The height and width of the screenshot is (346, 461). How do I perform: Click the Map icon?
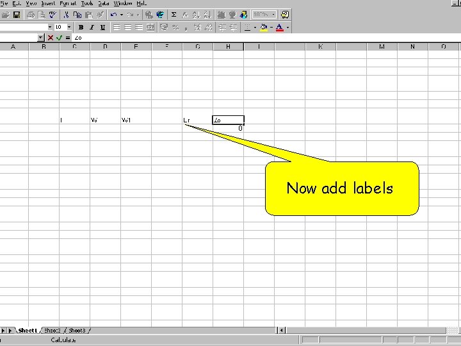pos(232,15)
